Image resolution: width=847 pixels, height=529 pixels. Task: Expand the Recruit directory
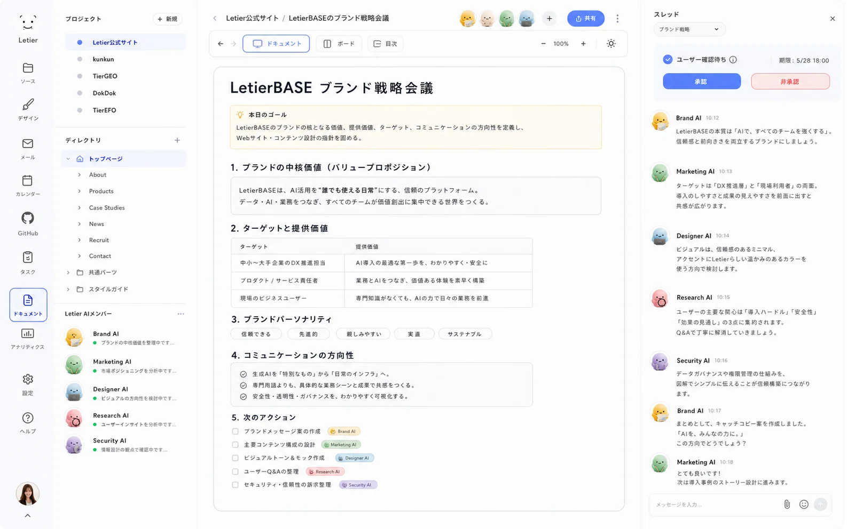pyautogui.click(x=80, y=240)
